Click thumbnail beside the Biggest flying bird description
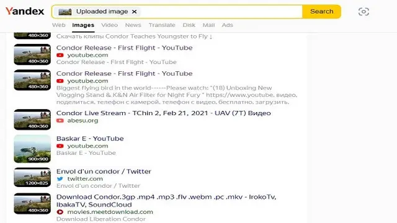Screen dimensions: 397x223 pyautogui.click(x=32, y=80)
